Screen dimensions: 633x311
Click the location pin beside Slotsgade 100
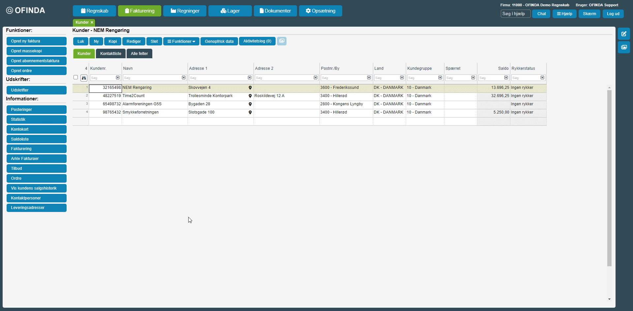pyautogui.click(x=250, y=113)
